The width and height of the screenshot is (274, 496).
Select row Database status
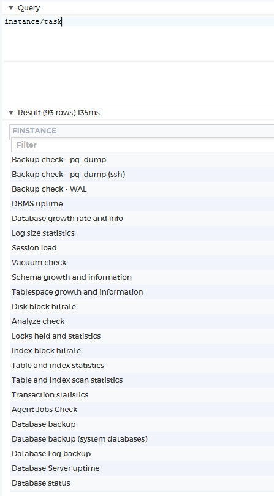[x=142, y=483]
